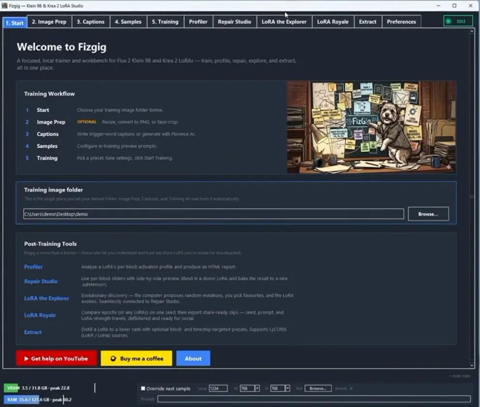Open the LoRA the Explorer tab
This screenshot has height=407, width=480.
point(284,22)
